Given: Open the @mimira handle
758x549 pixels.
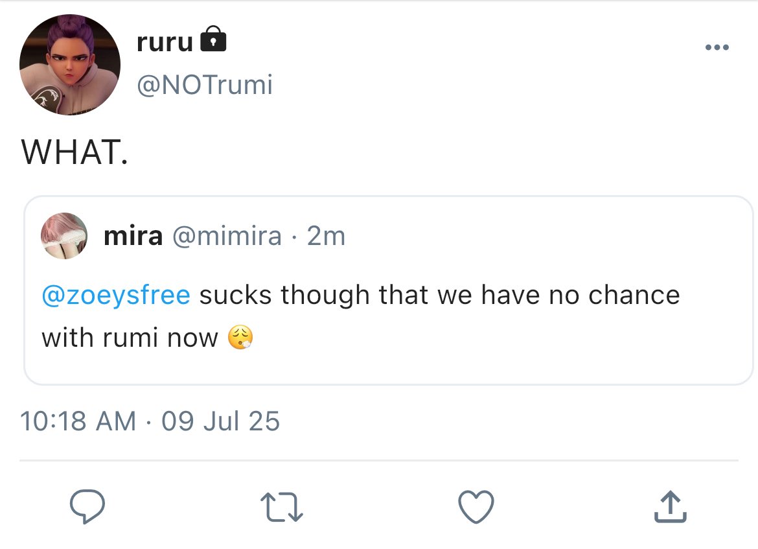Looking at the screenshot, I should pyautogui.click(x=227, y=237).
